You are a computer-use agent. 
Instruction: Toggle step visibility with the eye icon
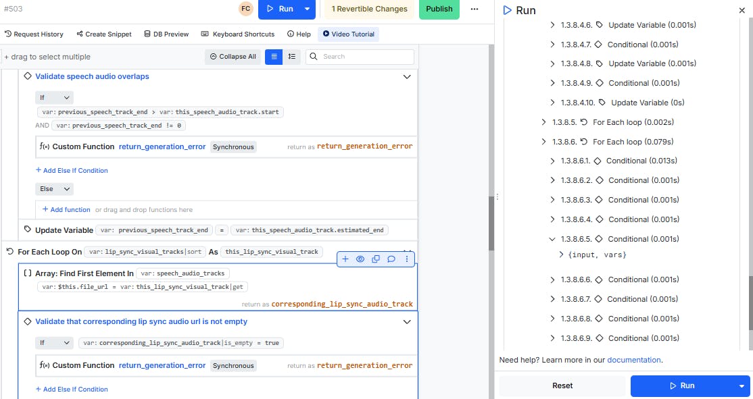(x=360, y=259)
